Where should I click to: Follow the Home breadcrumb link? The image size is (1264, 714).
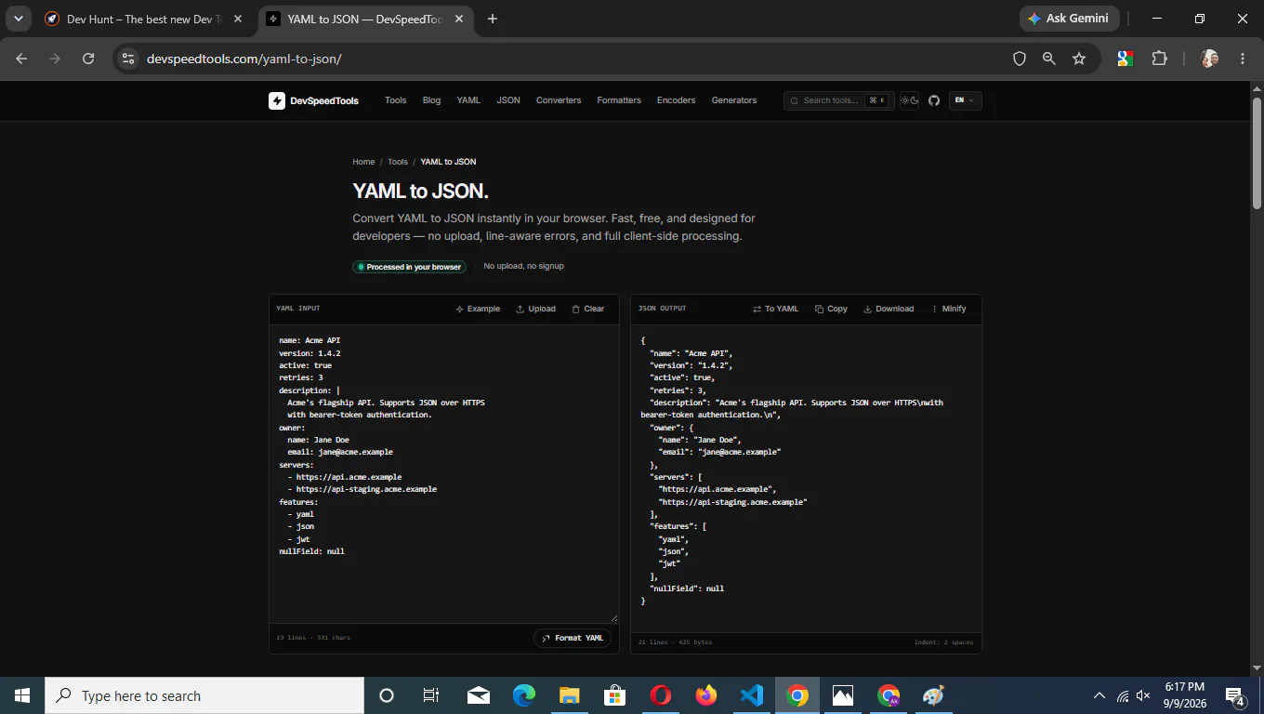click(363, 162)
